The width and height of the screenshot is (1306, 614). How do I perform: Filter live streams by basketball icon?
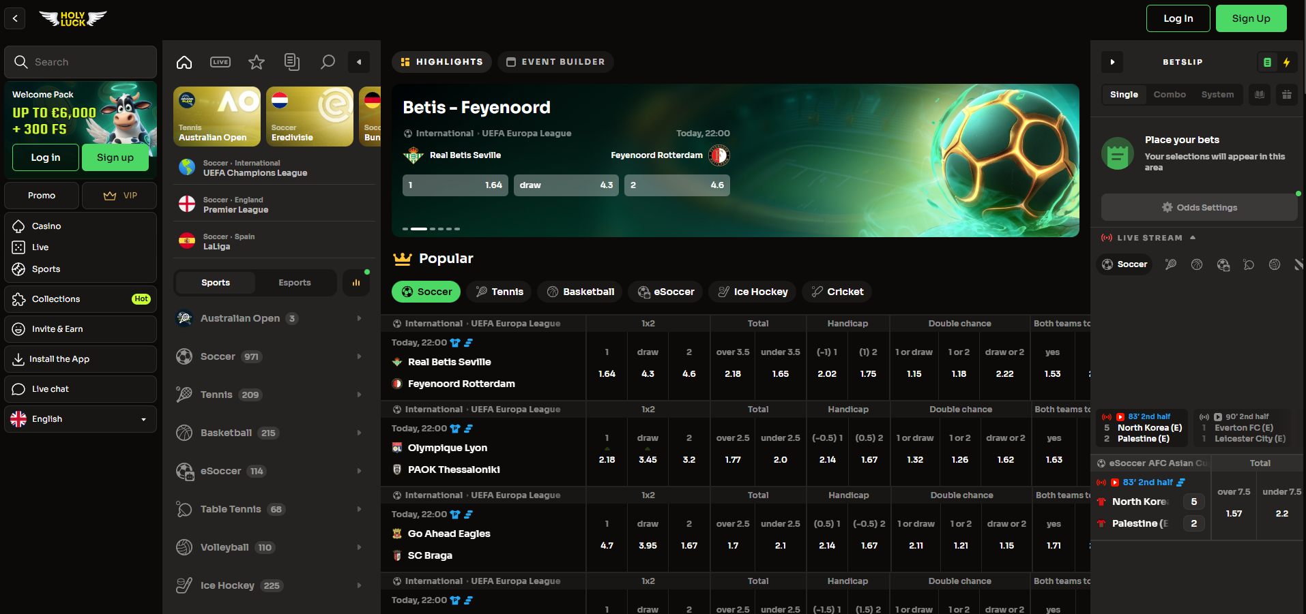[x=1197, y=264]
